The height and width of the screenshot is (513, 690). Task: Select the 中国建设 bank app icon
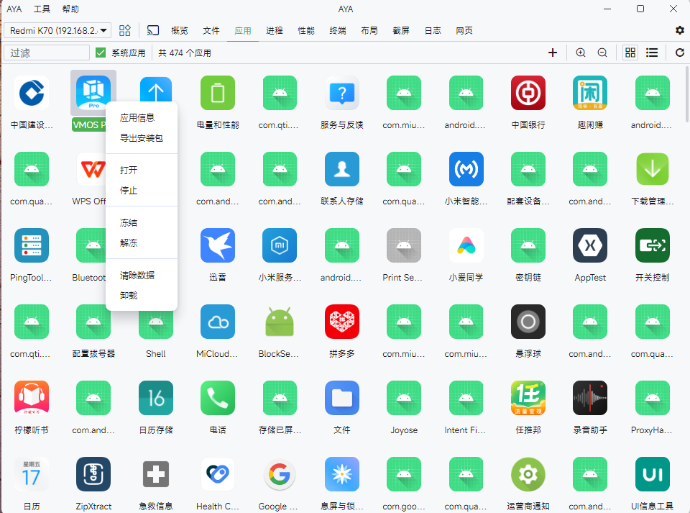point(31,93)
